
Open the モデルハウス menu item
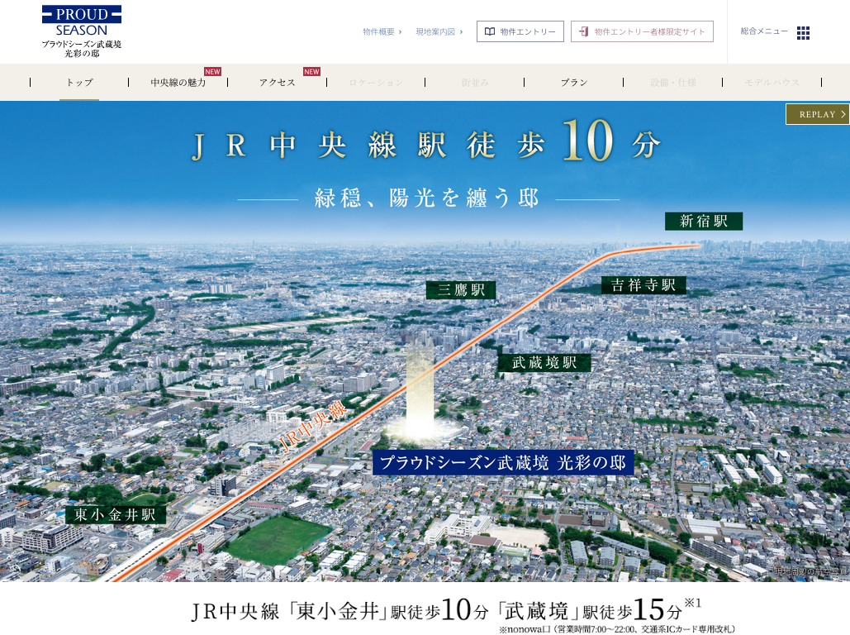click(x=772, y=83)
